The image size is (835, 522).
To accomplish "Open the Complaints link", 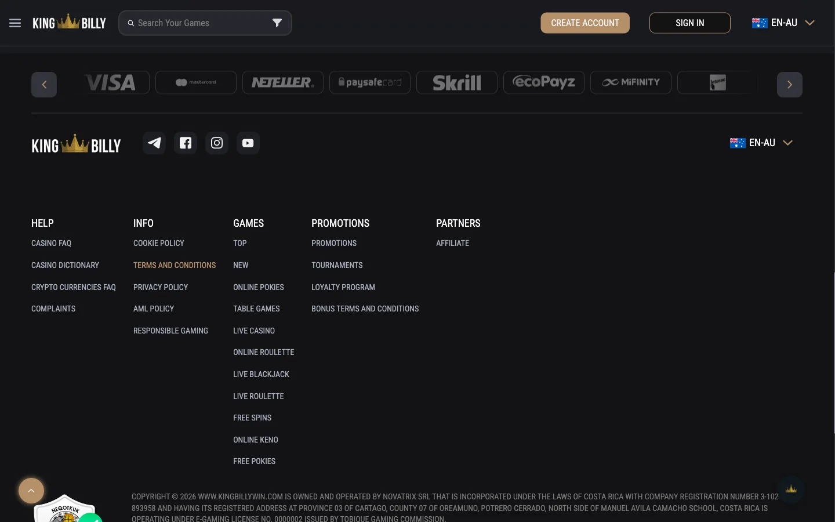I will (x=53, y=309).
